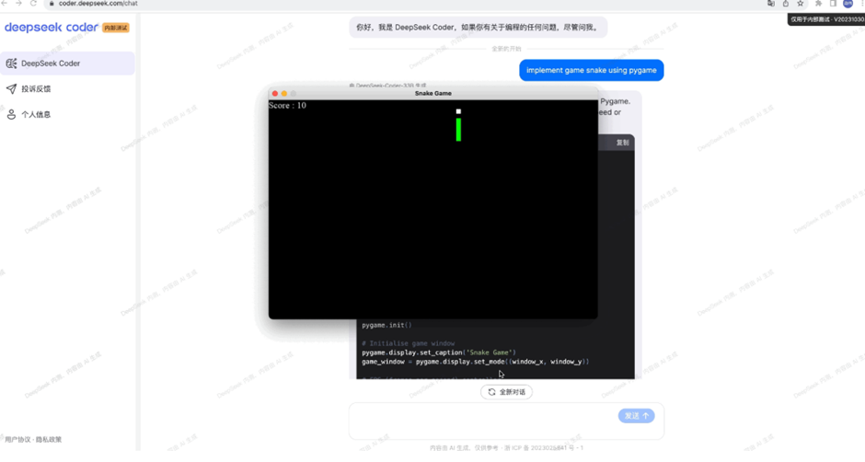Close the Snake Game window with the red button
Image resolution: width=865 pixels, height=462 pixels.
coord(275,93)
